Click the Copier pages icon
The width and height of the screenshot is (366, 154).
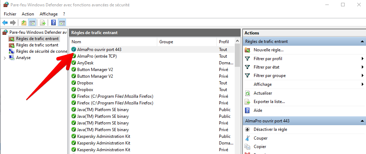click(x=247, y=147)
